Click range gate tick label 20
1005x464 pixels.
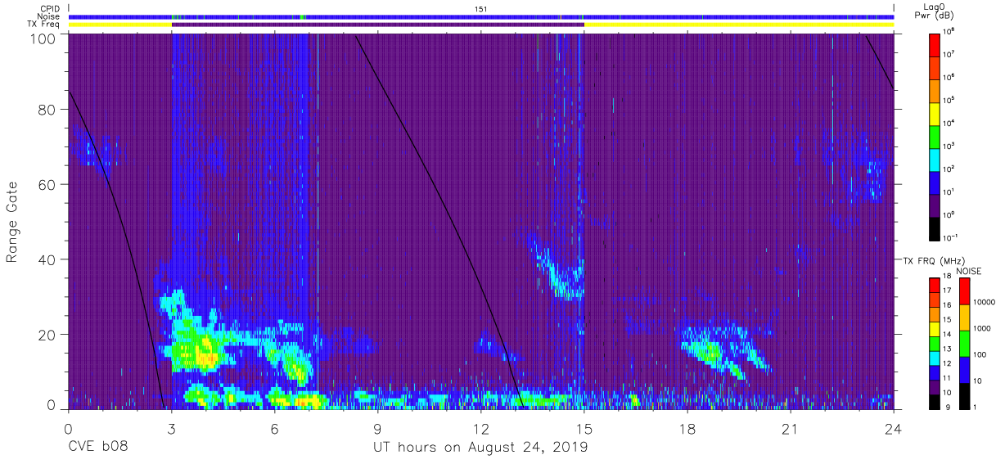coord(46,334)
